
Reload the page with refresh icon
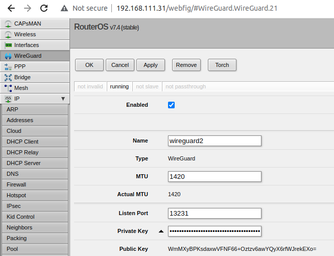tap(44, 8)
